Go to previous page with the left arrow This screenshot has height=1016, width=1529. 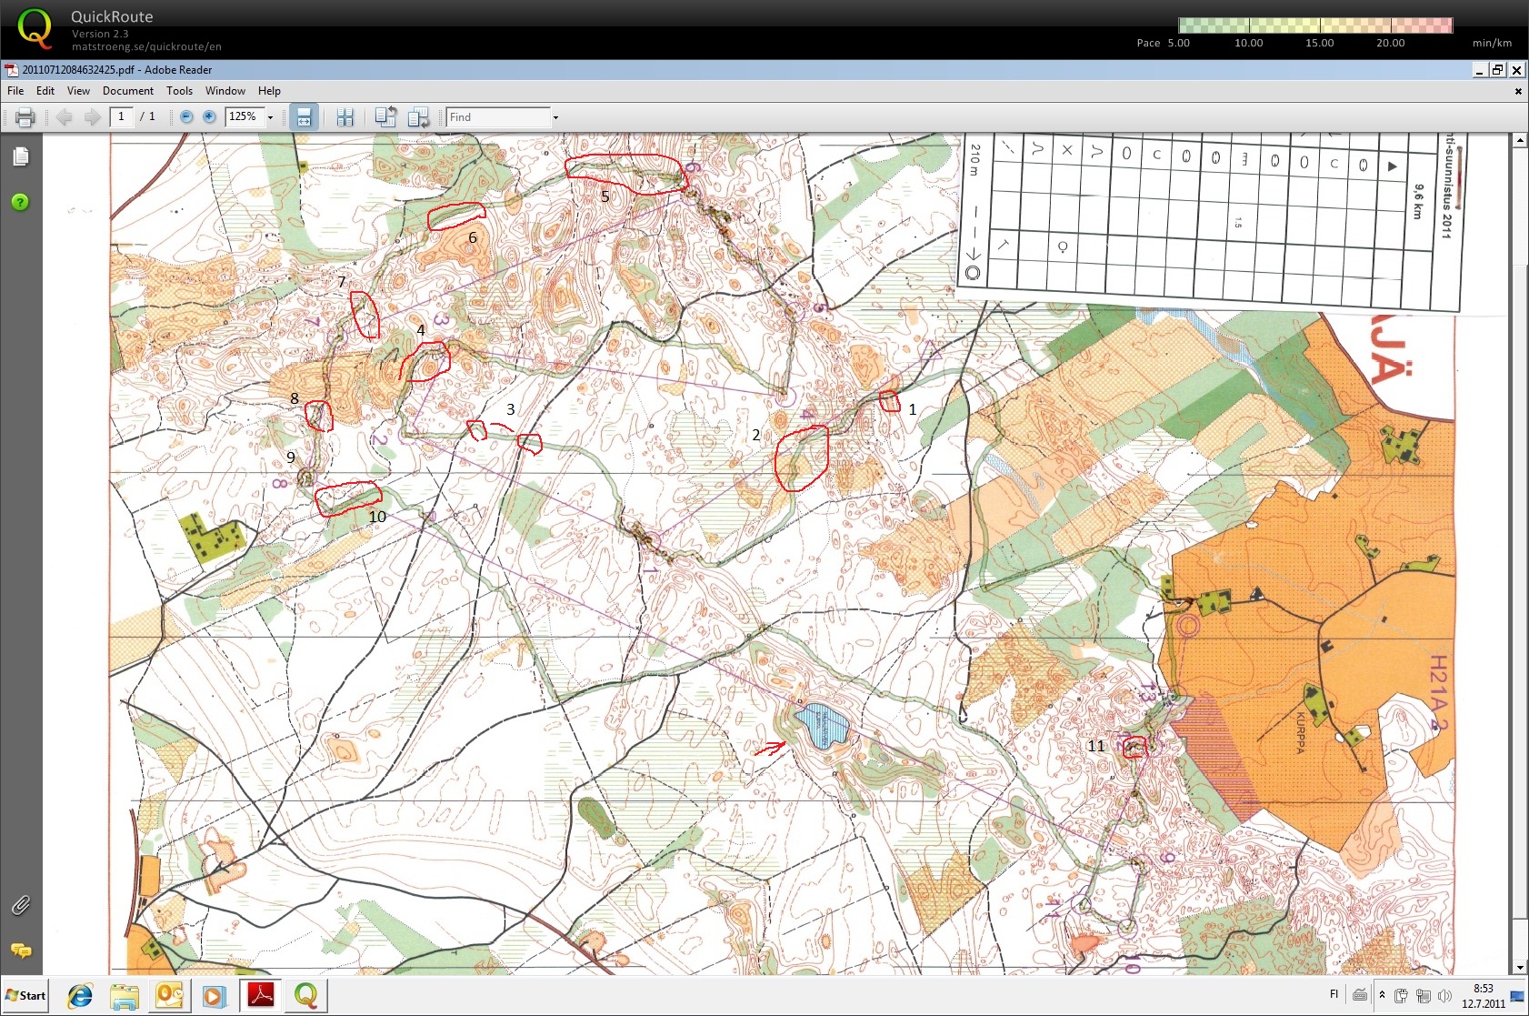coord(64,117)
